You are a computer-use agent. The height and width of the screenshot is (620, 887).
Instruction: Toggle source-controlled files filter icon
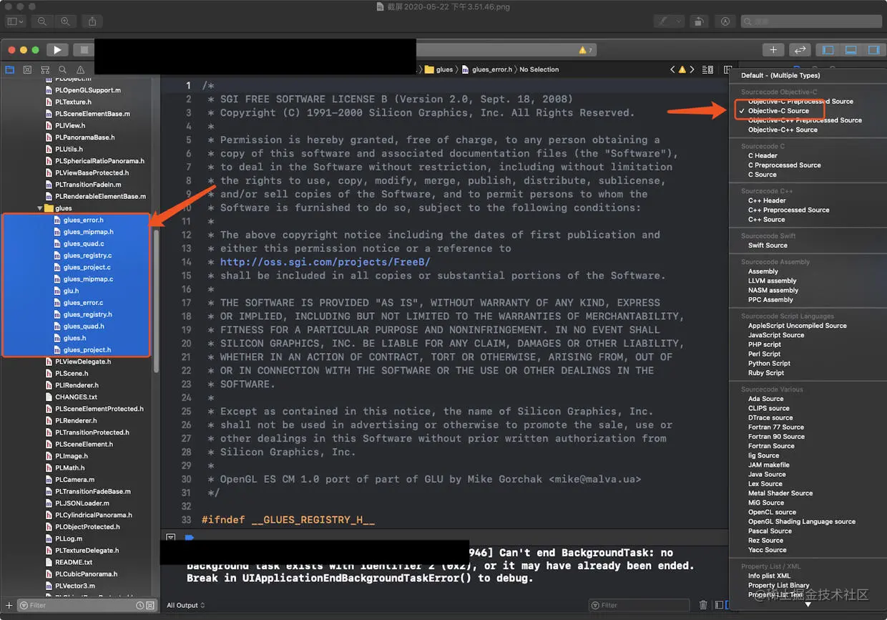150,605
